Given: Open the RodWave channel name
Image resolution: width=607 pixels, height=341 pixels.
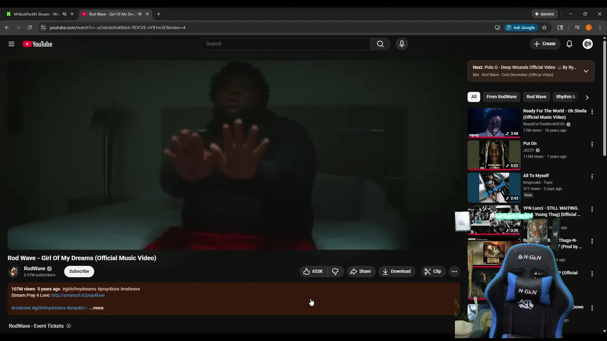Looking at the screenshot, I should [x=35, y=269].
